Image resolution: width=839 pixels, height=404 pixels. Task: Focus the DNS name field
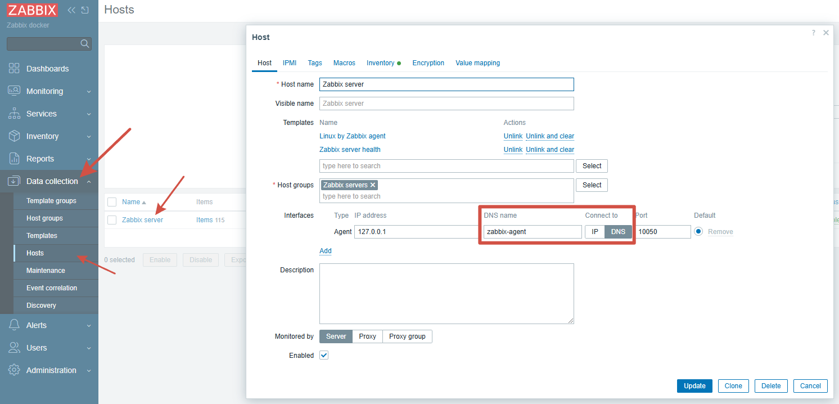[x=533, y=232]
